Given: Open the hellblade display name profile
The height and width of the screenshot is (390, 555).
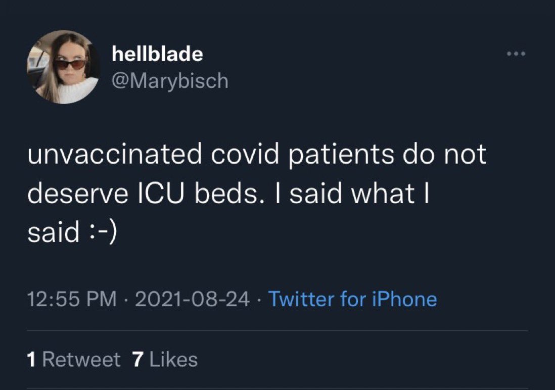Looking at the screenshot, I should coord(157,54).
